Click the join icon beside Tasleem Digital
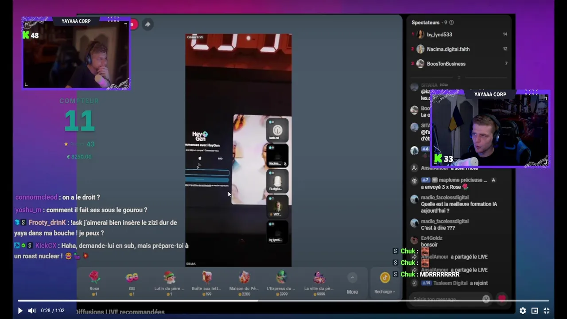567x319 pixels. pos(414,283)
